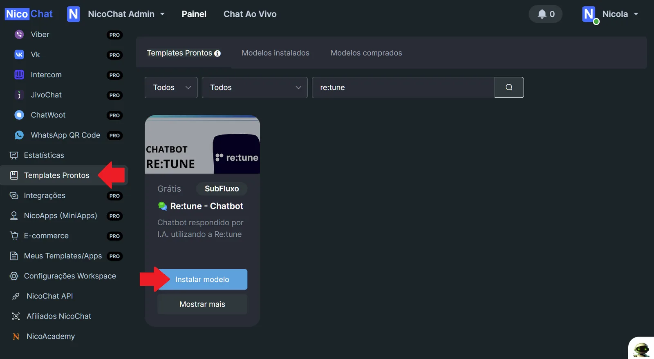This screenshot has width=654, height=359.
Task: Click the search field containing re:tune
Action: click(x=403, y=88)
